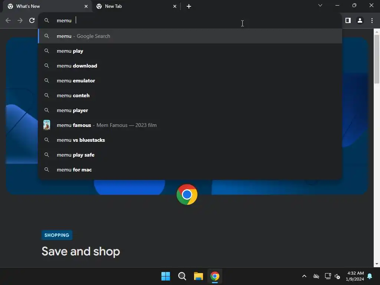
Task: Open File Explorer from taskbar
Action: click(199, 276)
